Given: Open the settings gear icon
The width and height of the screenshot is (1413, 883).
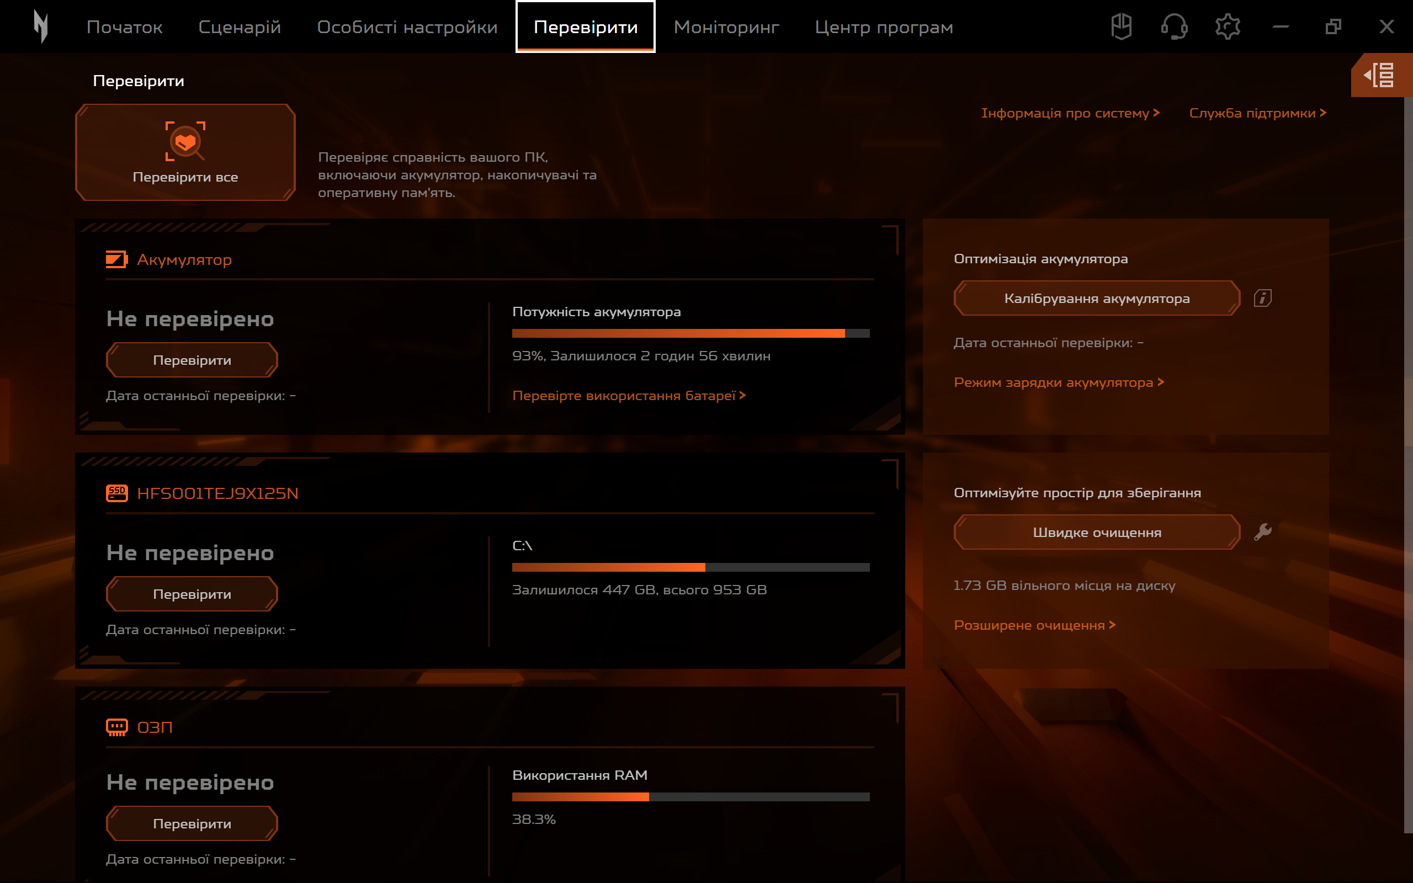Looking at the screenshot, I should [x=1228, y=26].
